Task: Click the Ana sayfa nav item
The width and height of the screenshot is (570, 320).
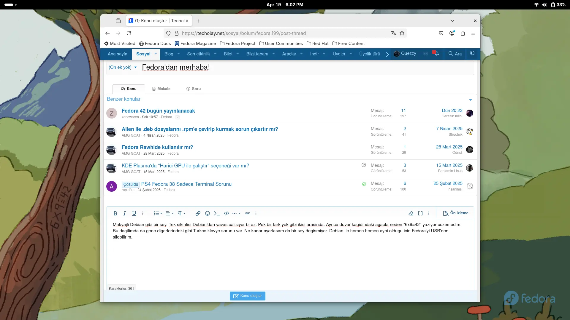Action: click(118, 54)
